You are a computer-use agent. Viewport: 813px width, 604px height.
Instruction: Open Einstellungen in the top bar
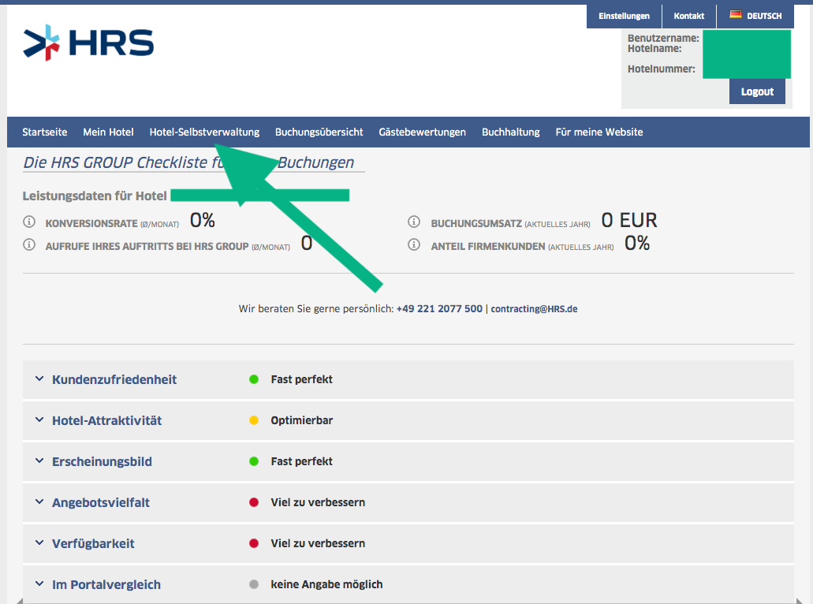pos(625,16)
